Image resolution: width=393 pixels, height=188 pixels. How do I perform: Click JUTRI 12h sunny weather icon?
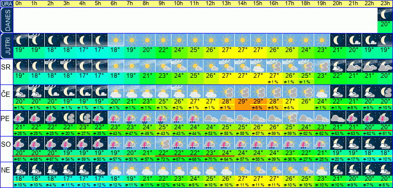click(211, 40)
